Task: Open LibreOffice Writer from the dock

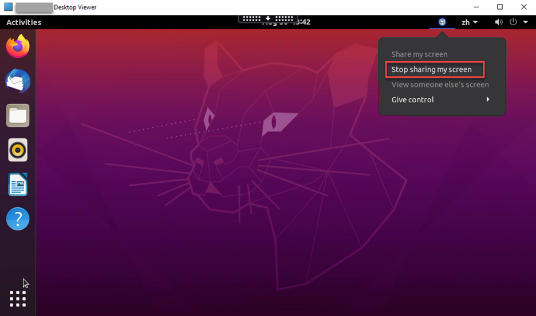Action: click(18, 184)
